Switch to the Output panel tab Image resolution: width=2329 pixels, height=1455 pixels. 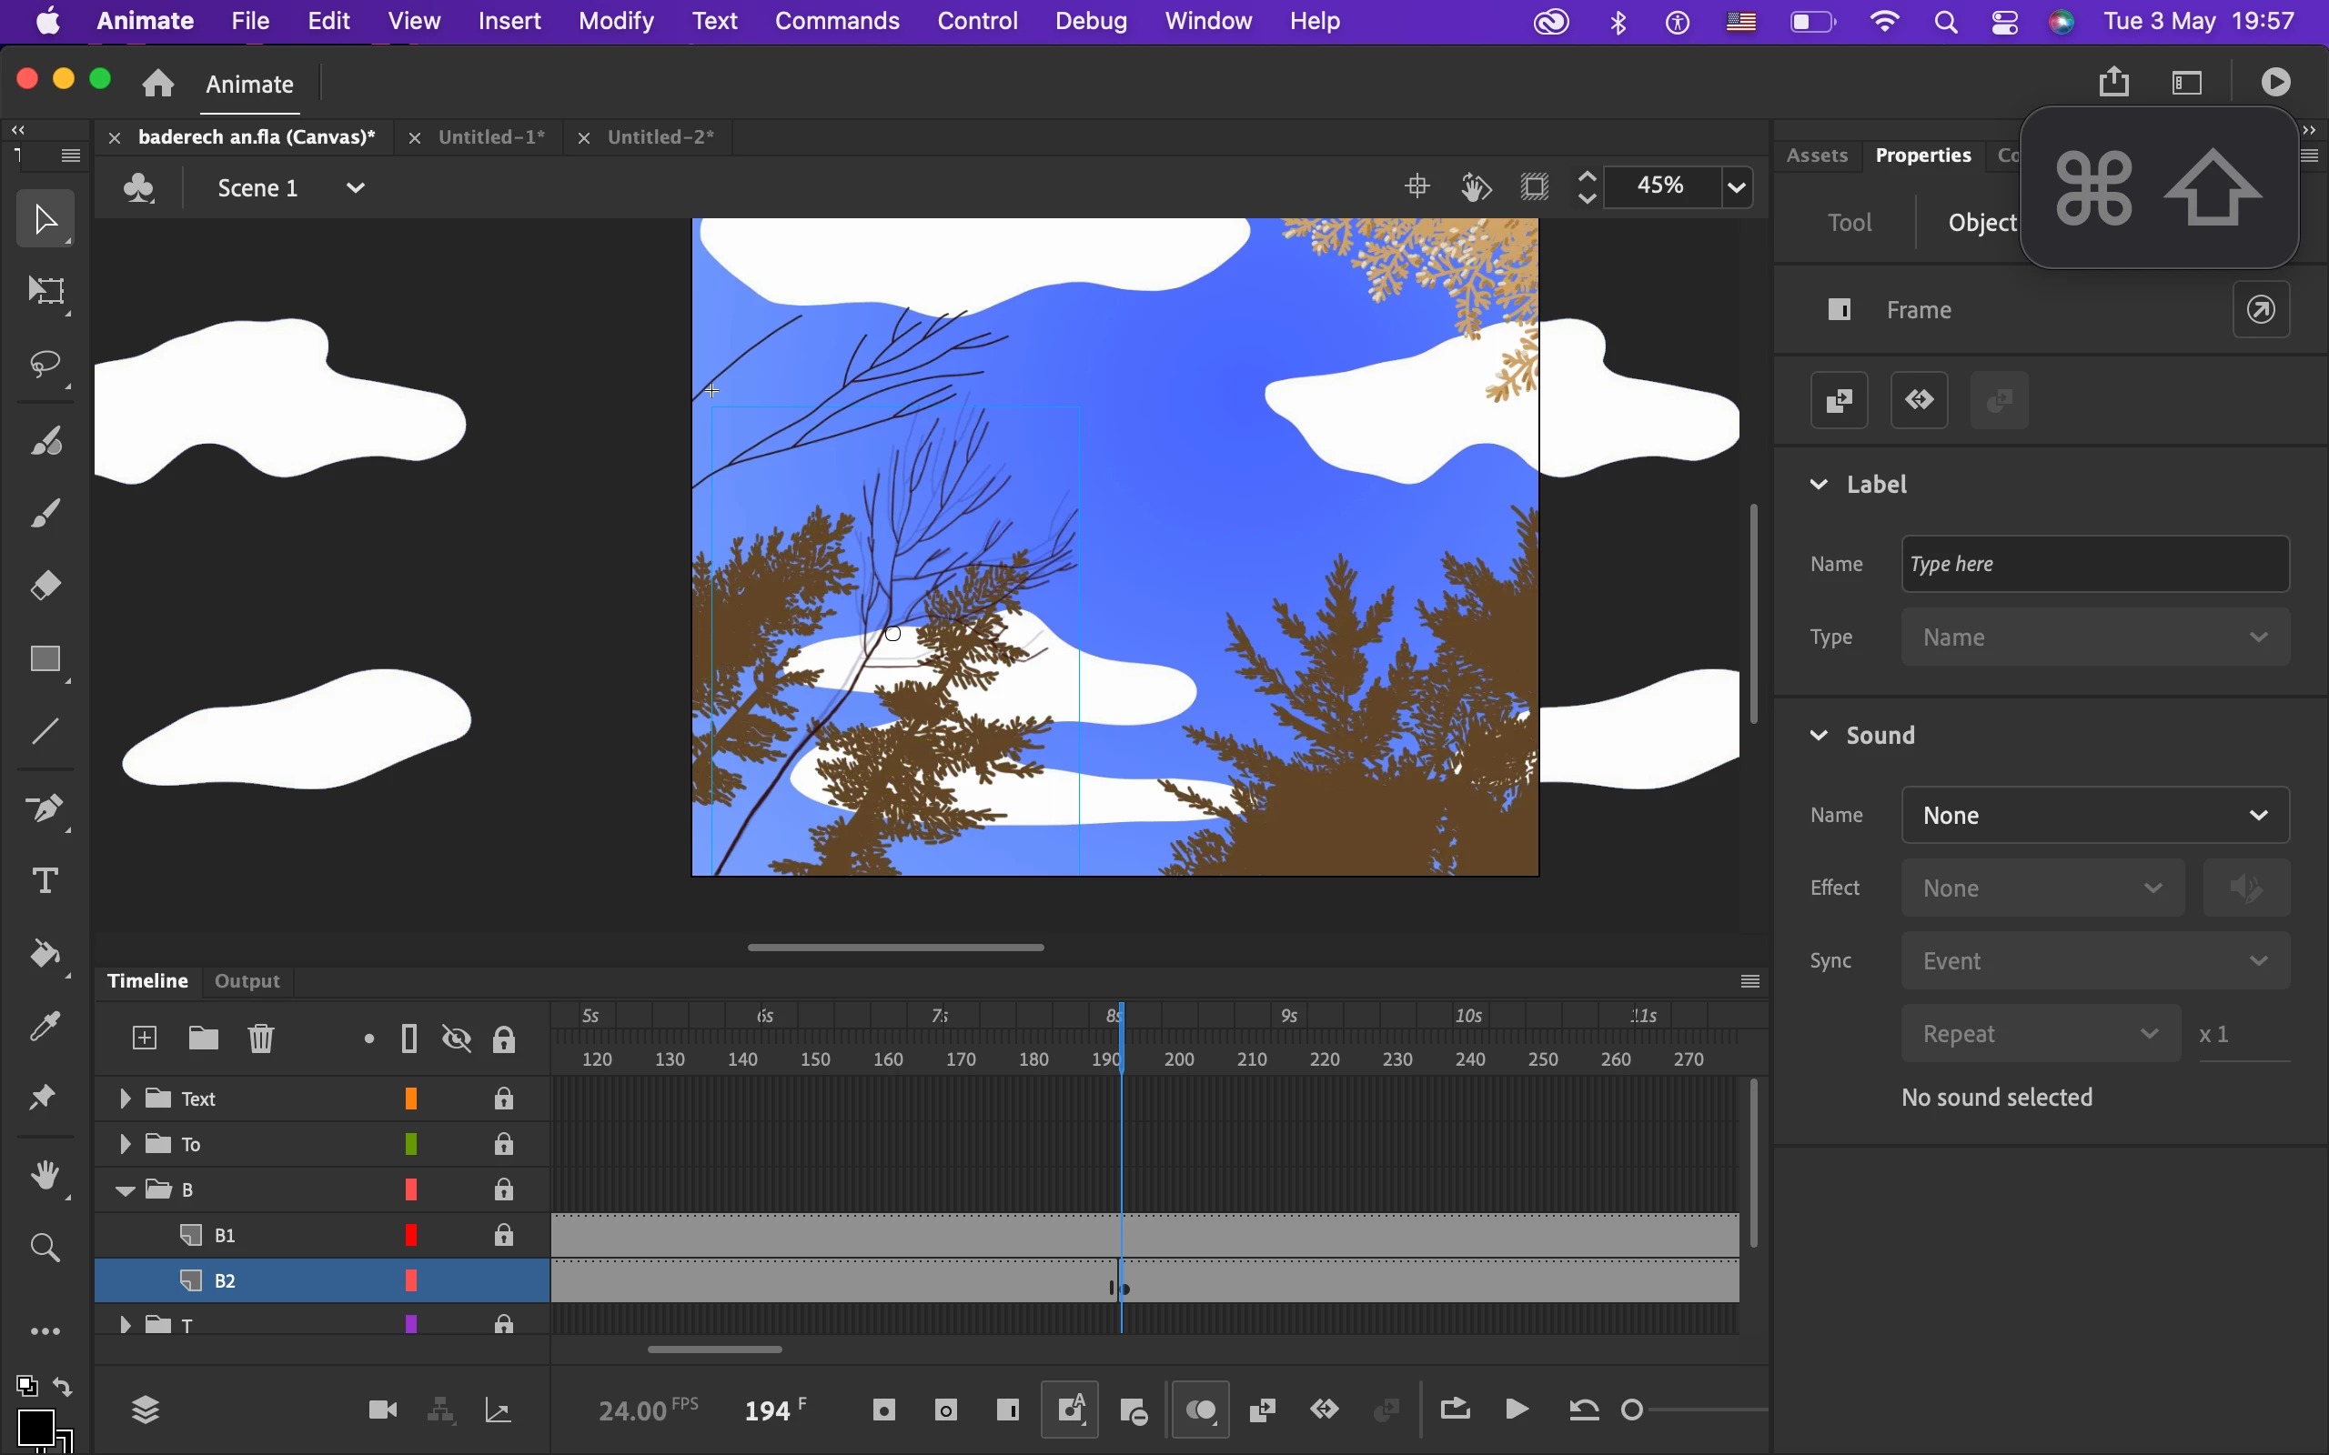247,980
